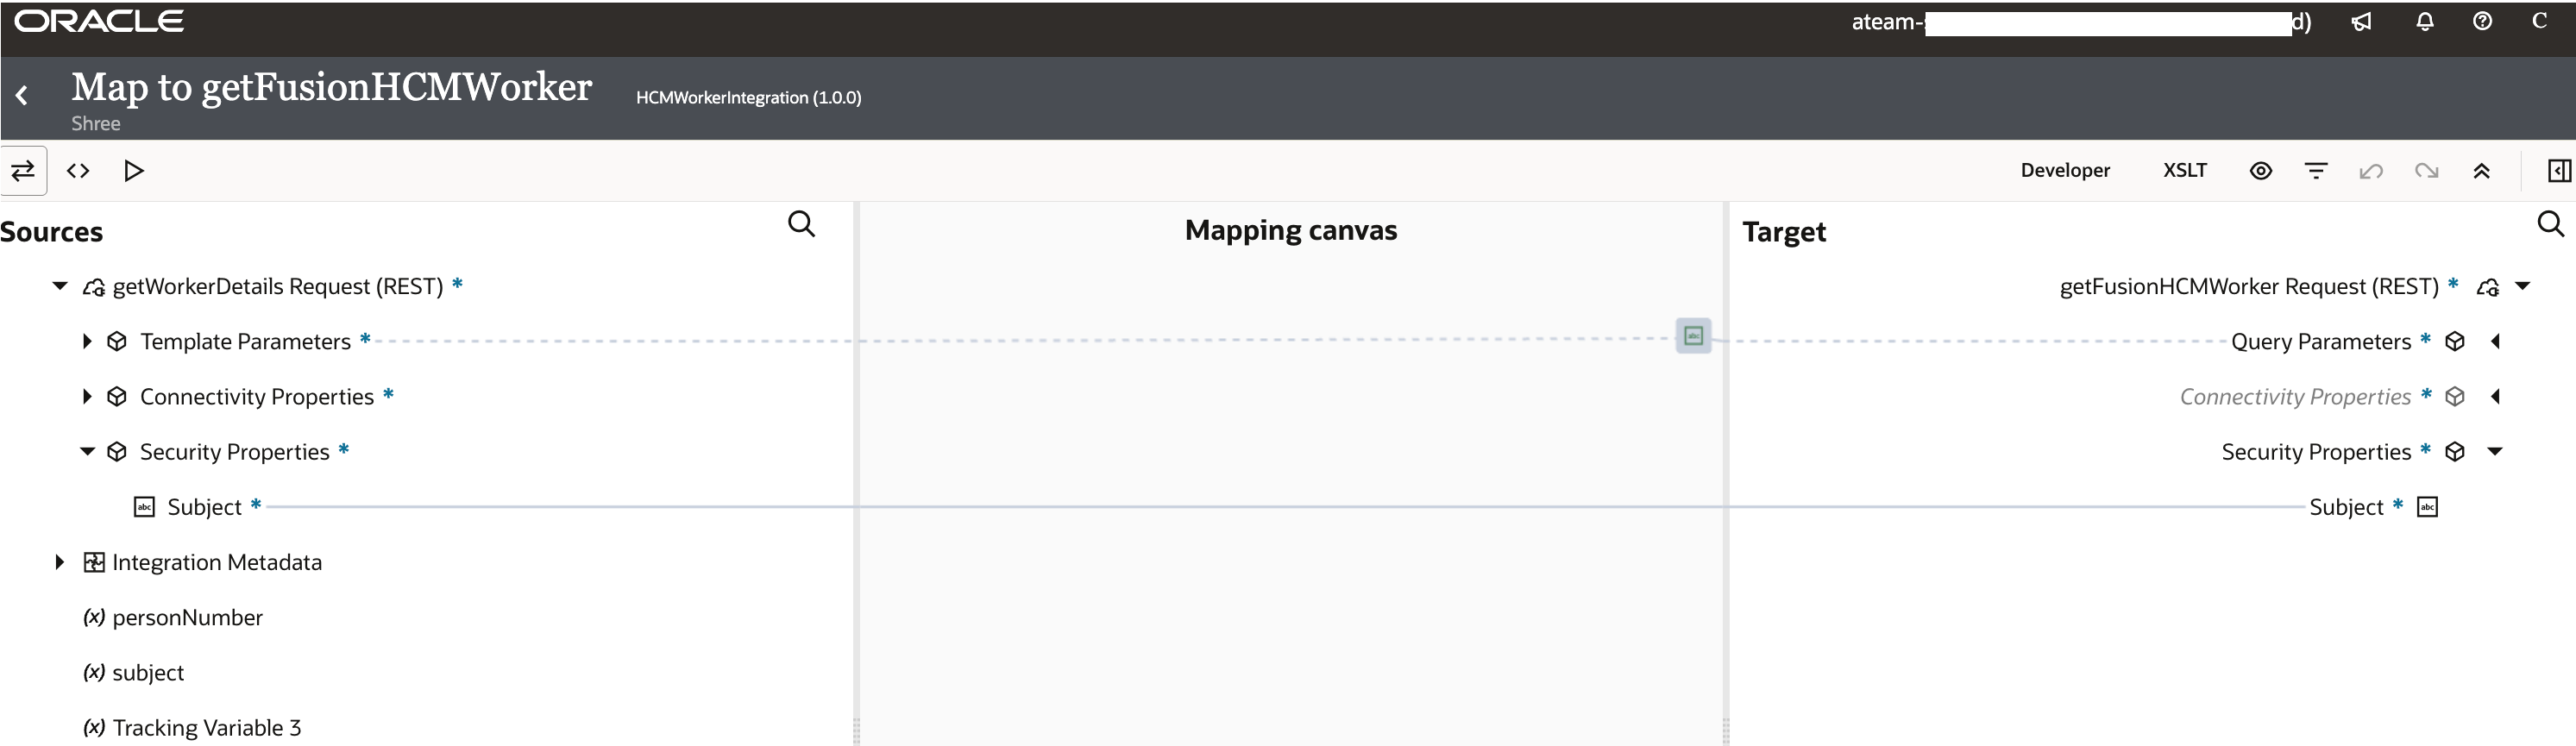Screen dimensions: 2576x746
Task: Redo the last mapping change
Action: [x=2427, y=170]
